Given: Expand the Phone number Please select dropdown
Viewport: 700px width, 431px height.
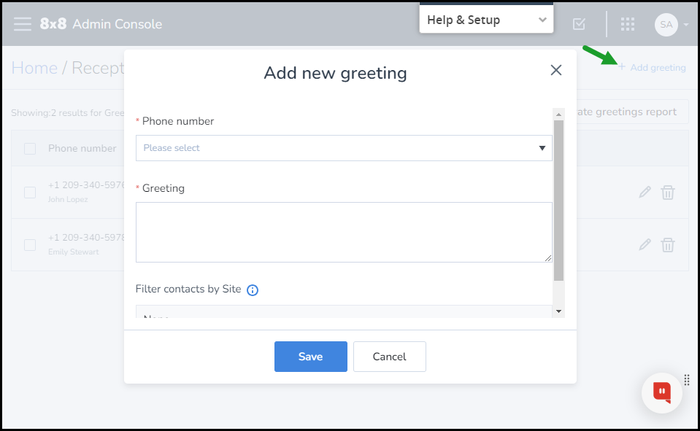Looking at the screenshot, I should tap(344, 148).
